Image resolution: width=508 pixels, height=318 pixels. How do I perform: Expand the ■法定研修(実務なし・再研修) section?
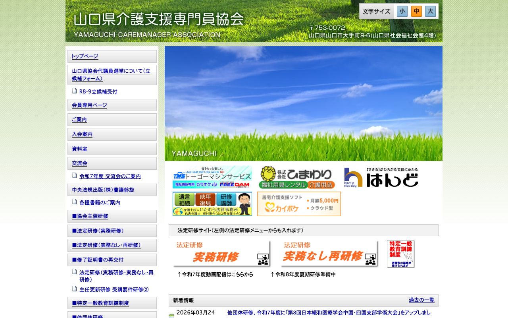[106, 245]
